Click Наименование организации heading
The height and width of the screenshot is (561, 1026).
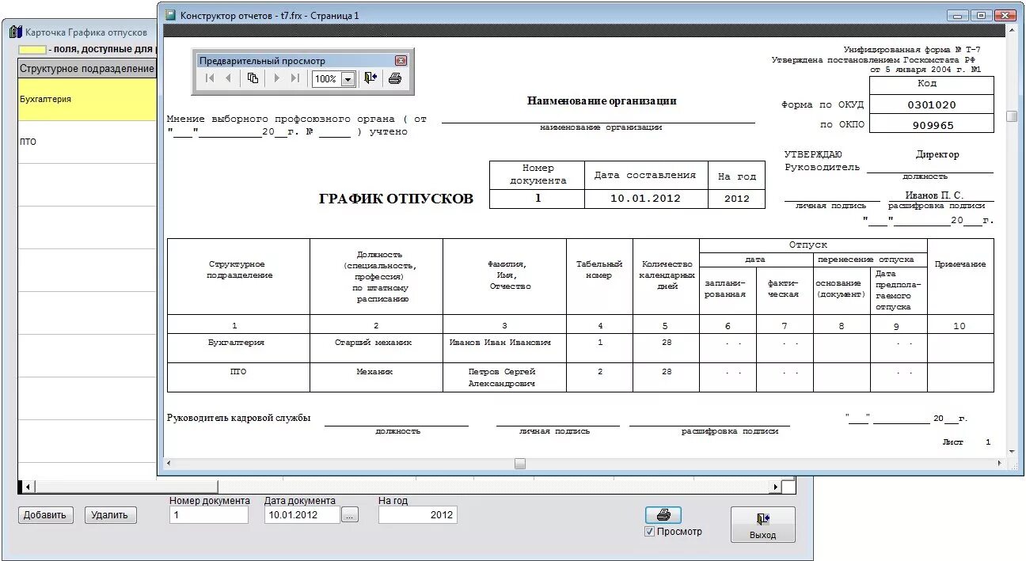(x=602, y=101)
